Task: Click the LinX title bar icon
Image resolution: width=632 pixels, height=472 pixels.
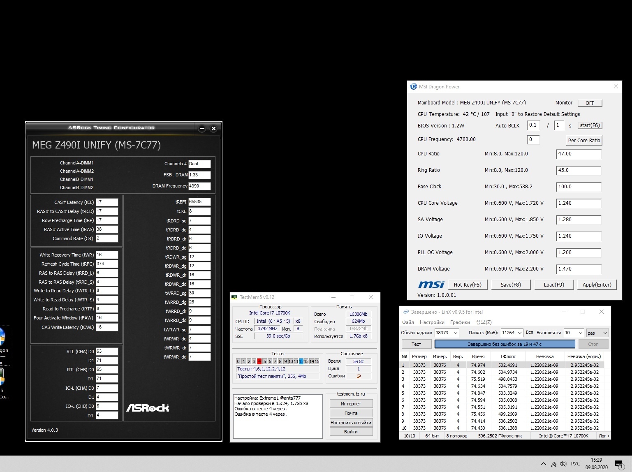Action: coord(405,312)
